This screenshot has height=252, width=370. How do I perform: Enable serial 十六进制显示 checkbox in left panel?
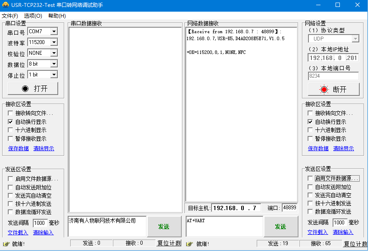coord(11,130)
